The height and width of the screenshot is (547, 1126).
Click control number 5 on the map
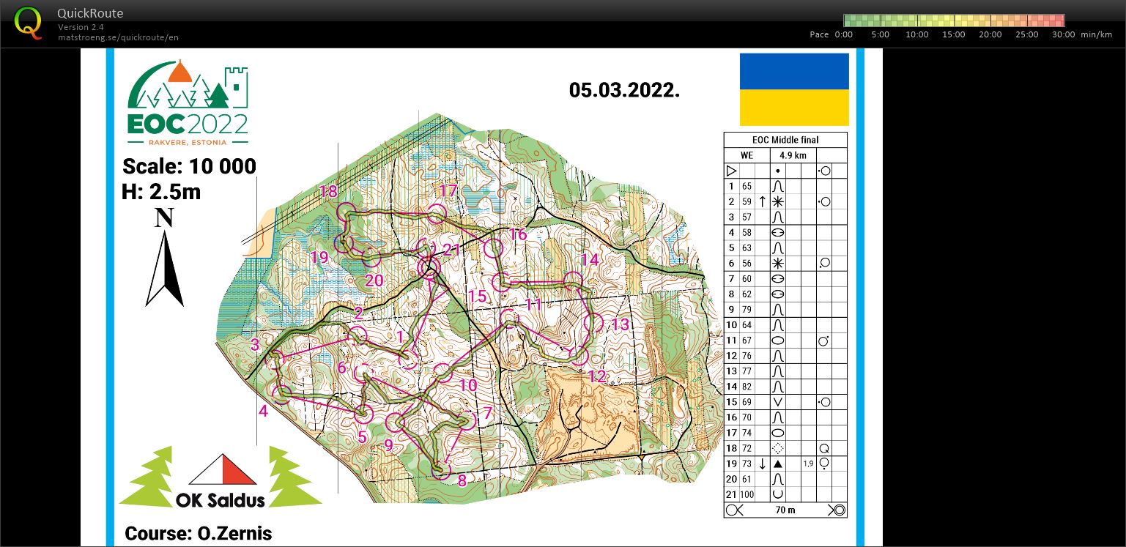tap(362, 437)
